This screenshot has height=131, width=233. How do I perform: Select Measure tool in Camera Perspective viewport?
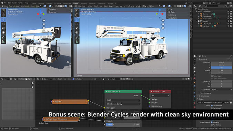tap(77, 42)
